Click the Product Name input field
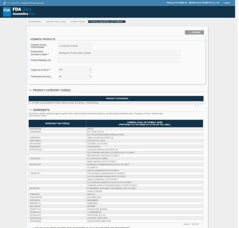Image resolution: width=239 pixels, height=228 pixels. tap(119, 53)
